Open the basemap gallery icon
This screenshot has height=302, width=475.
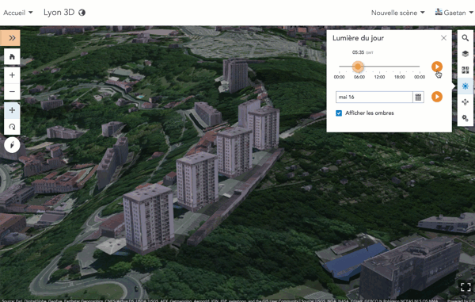(465, 70)
